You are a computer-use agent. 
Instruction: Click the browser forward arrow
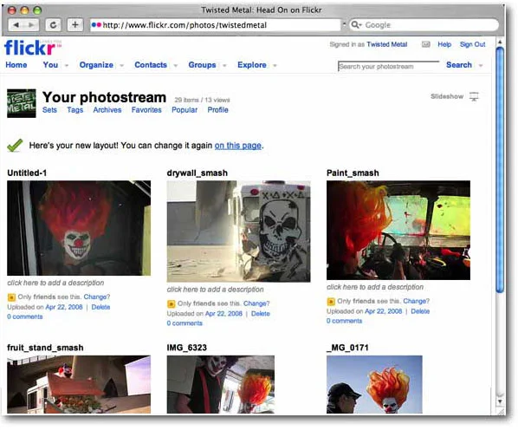click(31, 25)
